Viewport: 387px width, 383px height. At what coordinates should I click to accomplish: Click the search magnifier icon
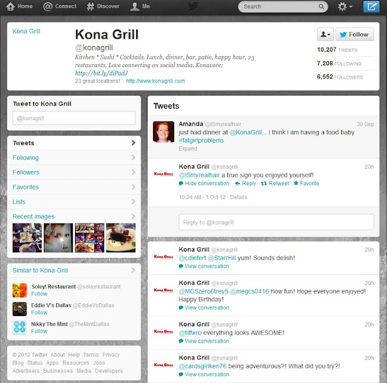coord(321,7)
